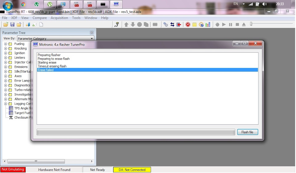Screen dimensions: 296x173
Task: Click the Not Emulating status indicator
Action: pos(13,169)
